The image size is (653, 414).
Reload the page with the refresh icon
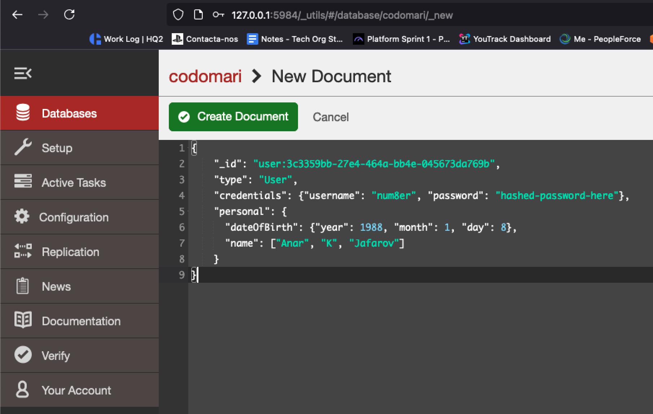click(69, 14)
